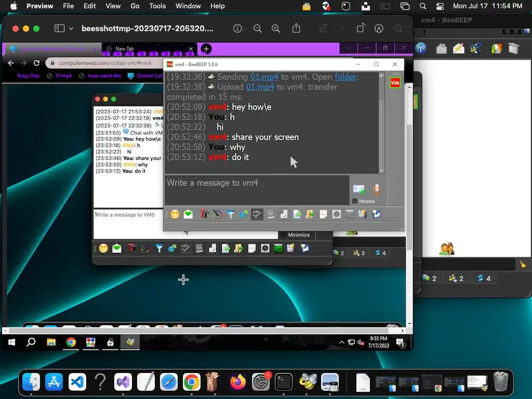The width and height of the screenshot is (532, 399).
Task: Click the network users icon in background BeeBEEP toolbar
Action: coord(476,48)
